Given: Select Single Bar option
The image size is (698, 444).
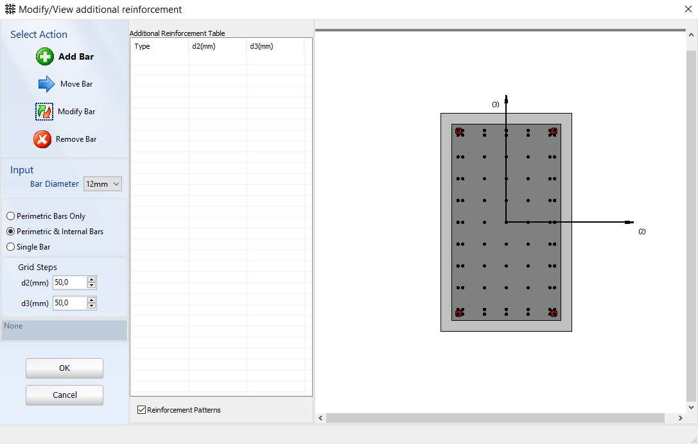Looking at the screenshot, I should [x=28, y=247].
